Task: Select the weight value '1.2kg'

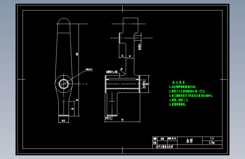Action: tap(212, 142)
